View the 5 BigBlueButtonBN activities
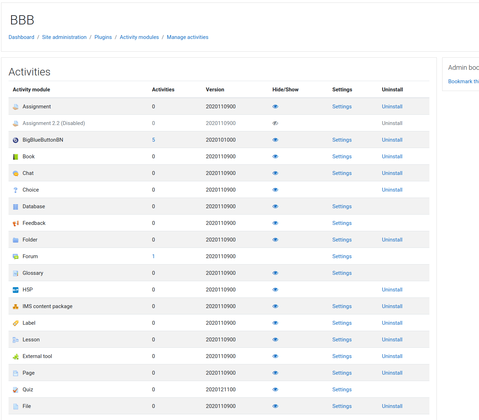Image resolution: width=479 pixels, height=420 pixels. [x=153, y=140]
